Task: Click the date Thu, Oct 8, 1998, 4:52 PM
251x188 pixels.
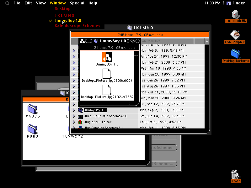Action: coord(161,122)
